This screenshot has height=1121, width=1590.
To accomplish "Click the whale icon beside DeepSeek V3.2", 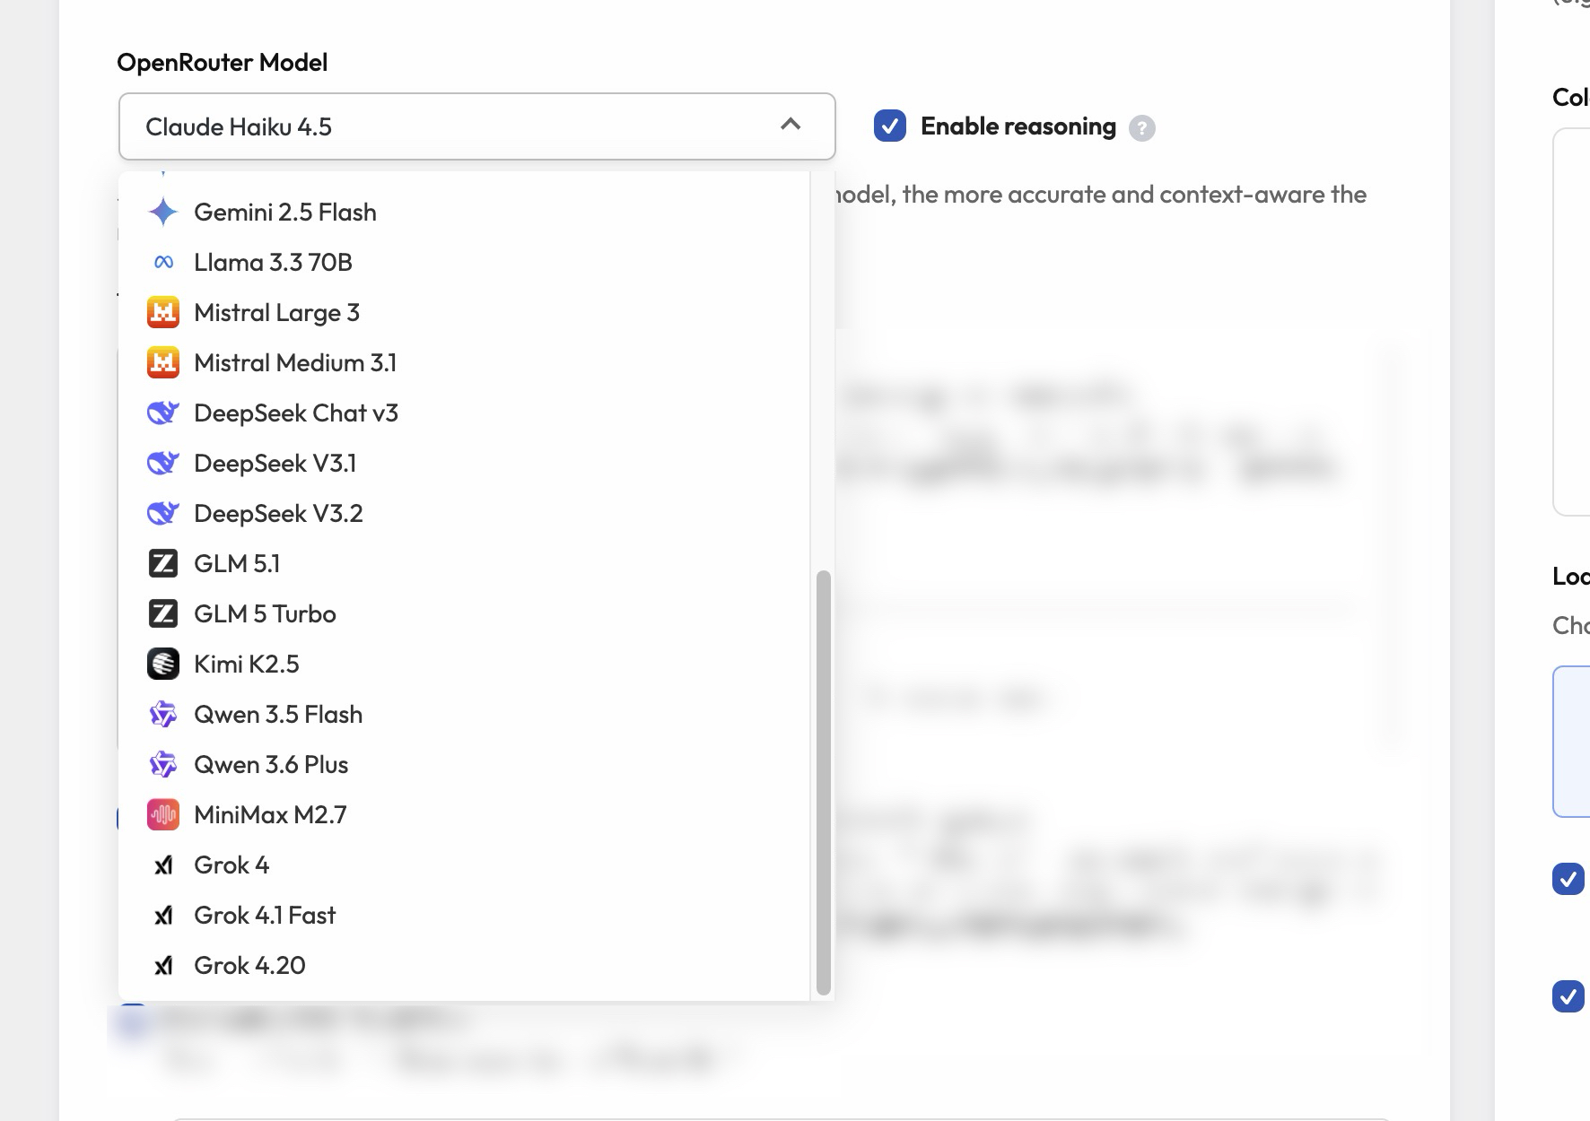I will [163, 514].
